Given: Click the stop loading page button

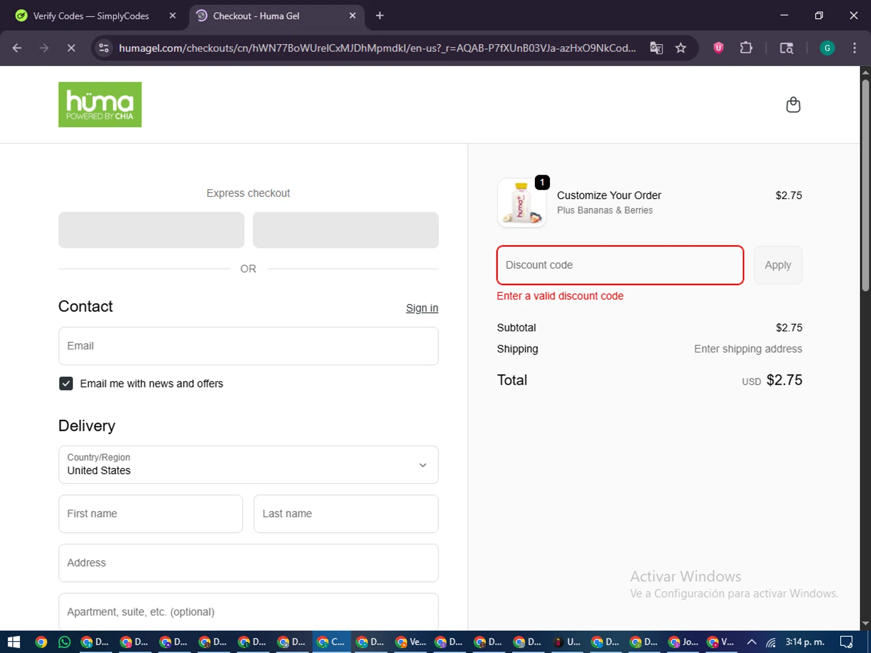Looking at the screenshot, I should coord(71,48).
